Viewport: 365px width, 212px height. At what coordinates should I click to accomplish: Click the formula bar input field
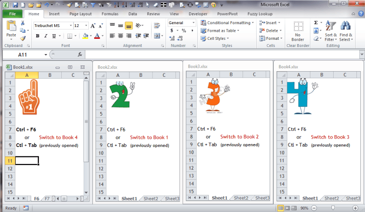point(222,55)
